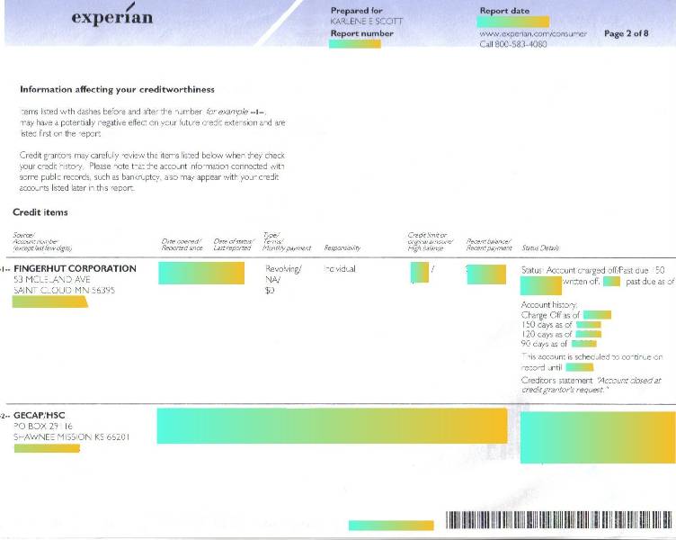The image size is (676, 540).
Task: Click the 'Type/ Terms/ Monthly payment' column header
Action: tap(287, 241)
